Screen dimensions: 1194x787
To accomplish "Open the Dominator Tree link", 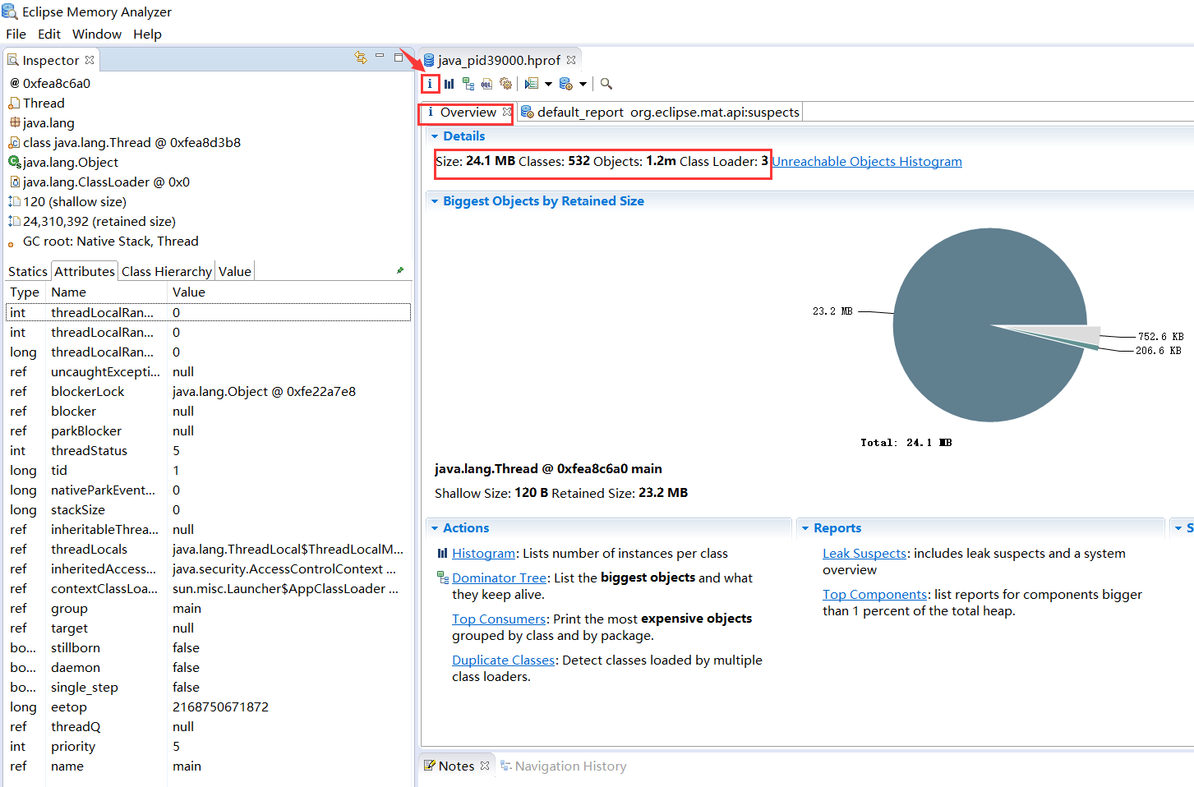I will [499, 578].
